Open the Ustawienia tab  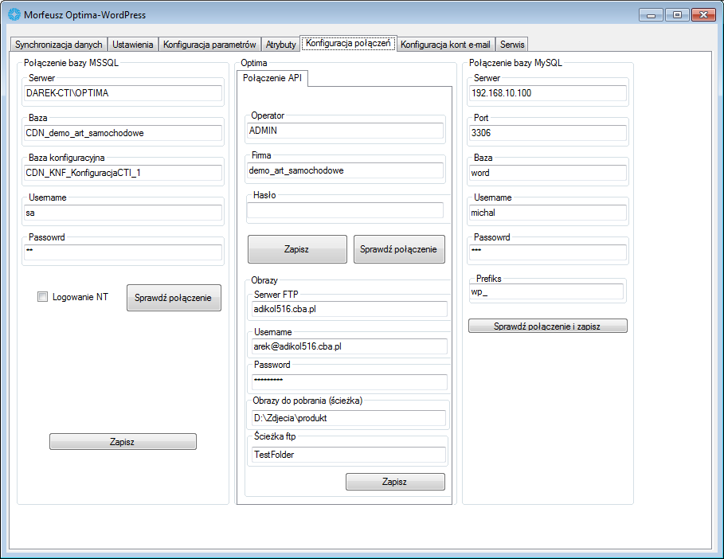pos(133,45)
